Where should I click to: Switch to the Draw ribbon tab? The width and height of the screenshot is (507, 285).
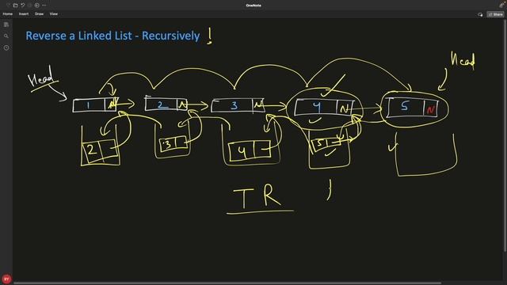(x=39, y=14)
